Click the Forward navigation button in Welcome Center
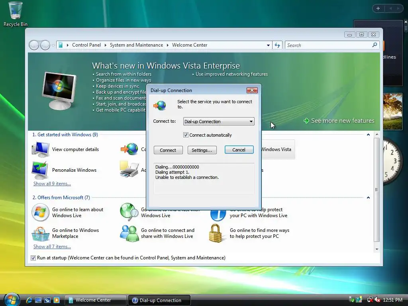Image resolution: width=408 pixels, height=306 pixels. (x=45, y=45)
